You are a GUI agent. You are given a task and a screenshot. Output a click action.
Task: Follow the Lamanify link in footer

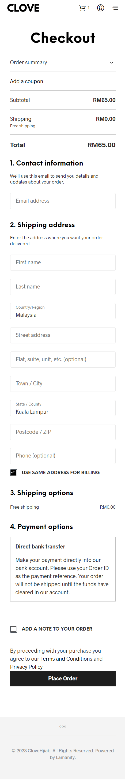(65, 757)
